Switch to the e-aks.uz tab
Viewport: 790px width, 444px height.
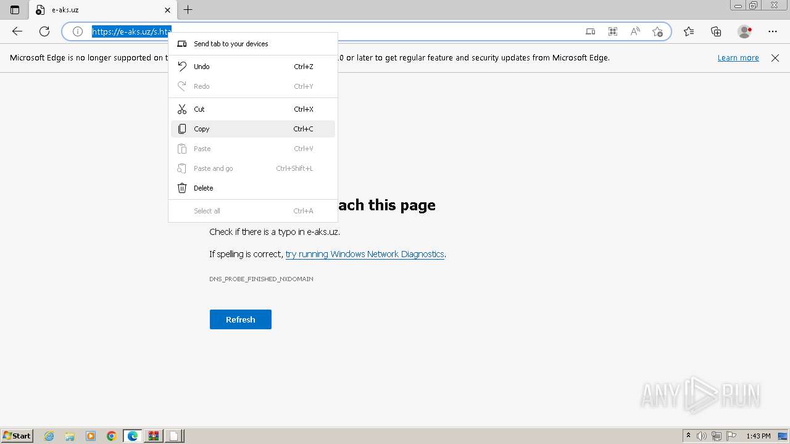[102, 10]
